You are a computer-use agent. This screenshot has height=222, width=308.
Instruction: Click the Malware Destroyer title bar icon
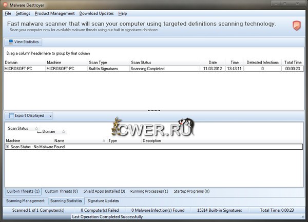[5, 5]
